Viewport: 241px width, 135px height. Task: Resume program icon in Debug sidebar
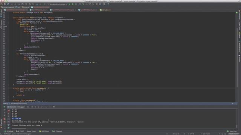point(5,110)
